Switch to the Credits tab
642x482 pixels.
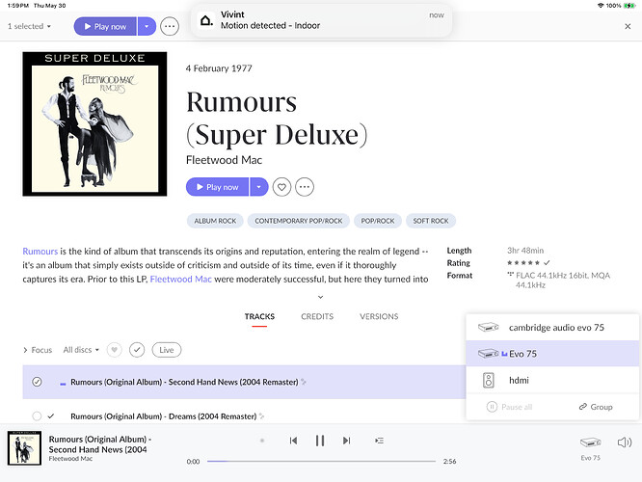point(317,316)
